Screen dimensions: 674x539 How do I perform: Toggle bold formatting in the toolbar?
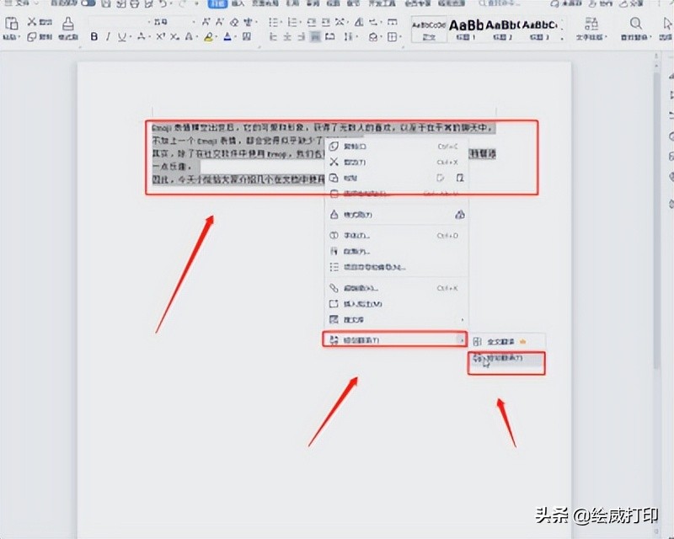click(94, 35)
